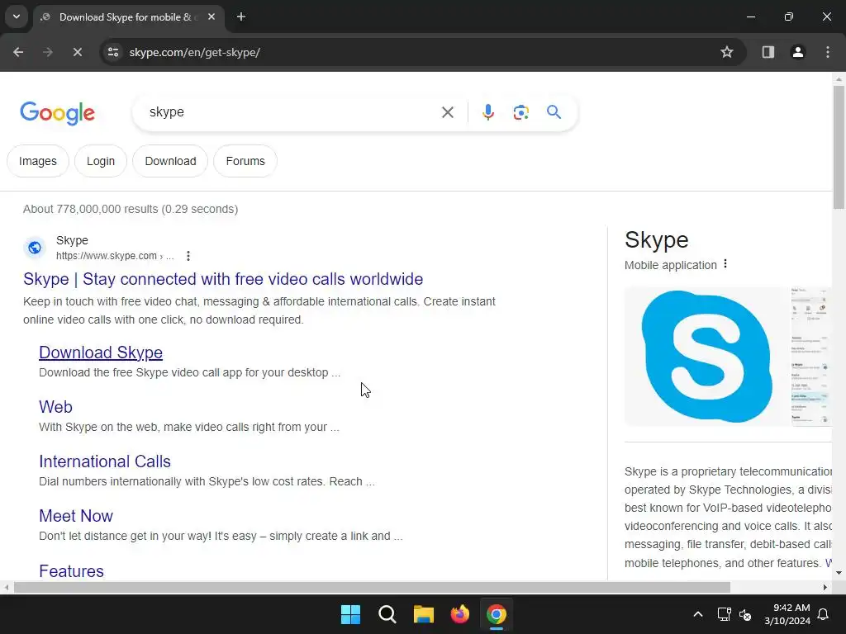Click the muted volume tray icon
Viewport: 846px width, 634px height.
(x=745, y=614)
